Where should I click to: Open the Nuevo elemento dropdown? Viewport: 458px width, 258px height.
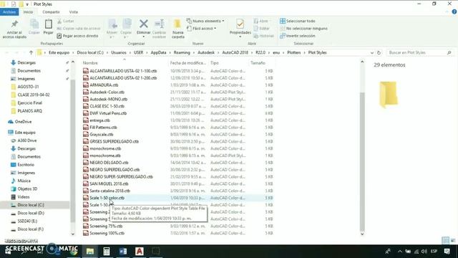tap(205, 21)
